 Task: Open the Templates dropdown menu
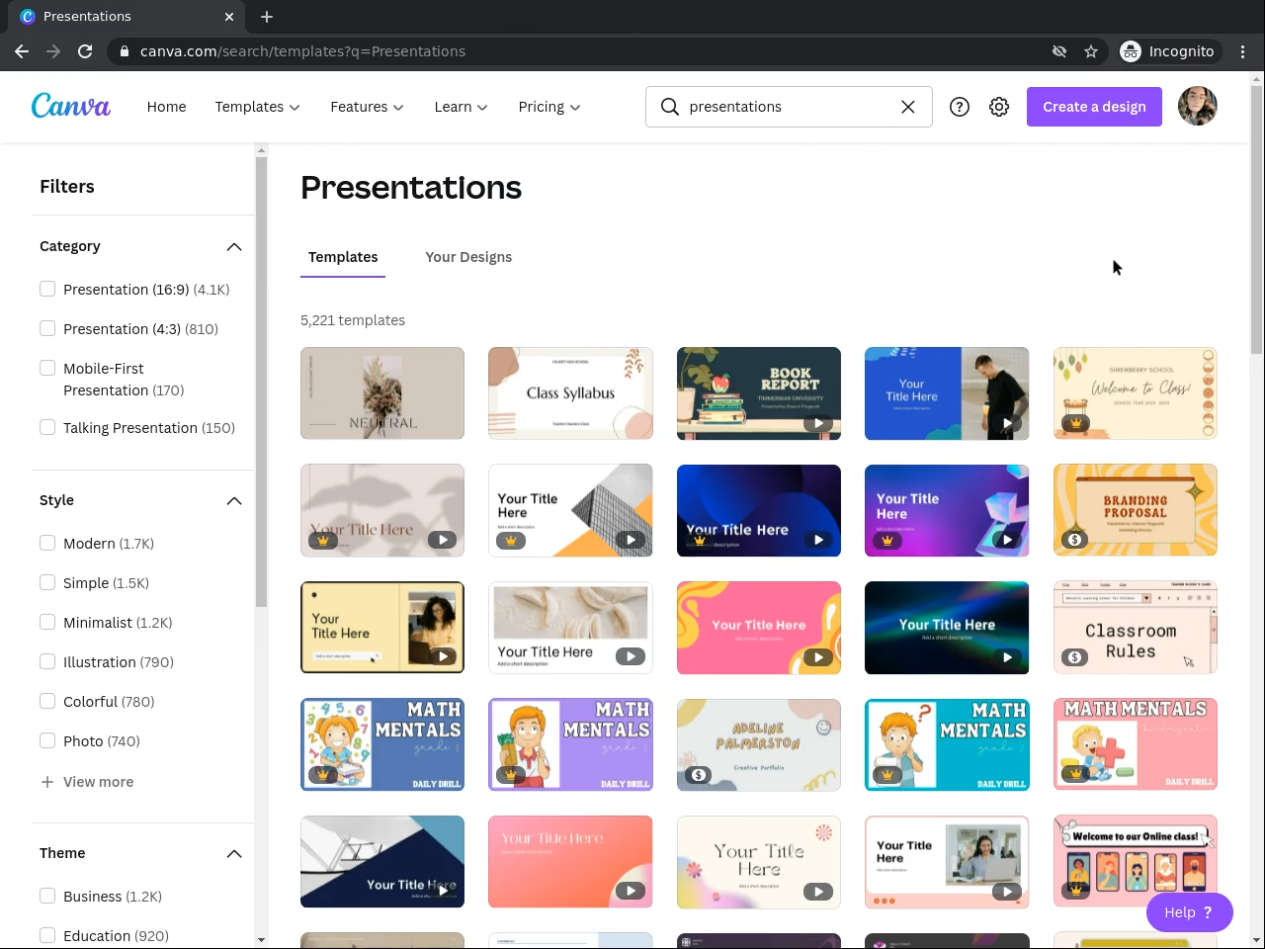click(x=257, y=107)
